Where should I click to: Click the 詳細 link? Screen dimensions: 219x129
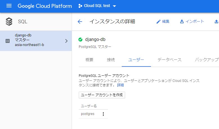click(x=120, y=85)
